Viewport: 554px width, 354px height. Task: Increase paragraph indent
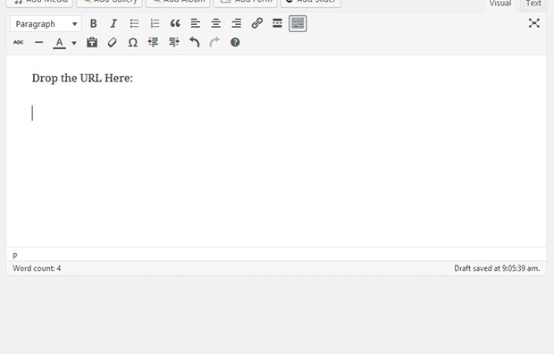(173, 42)
